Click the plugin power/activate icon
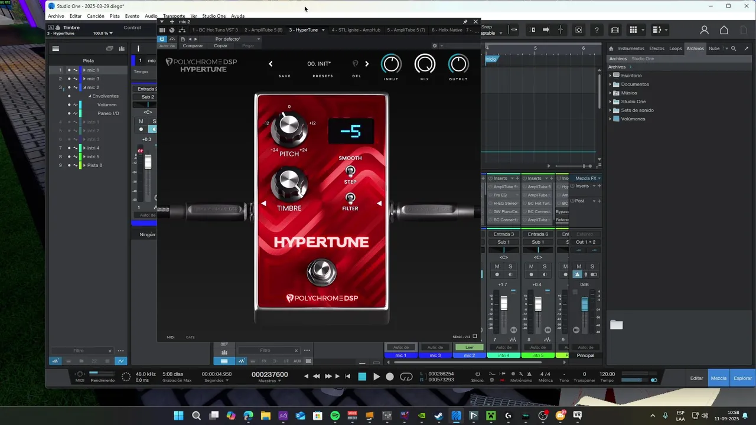The height and width of the screenshot is (425, 756). [x=162, y=39]
